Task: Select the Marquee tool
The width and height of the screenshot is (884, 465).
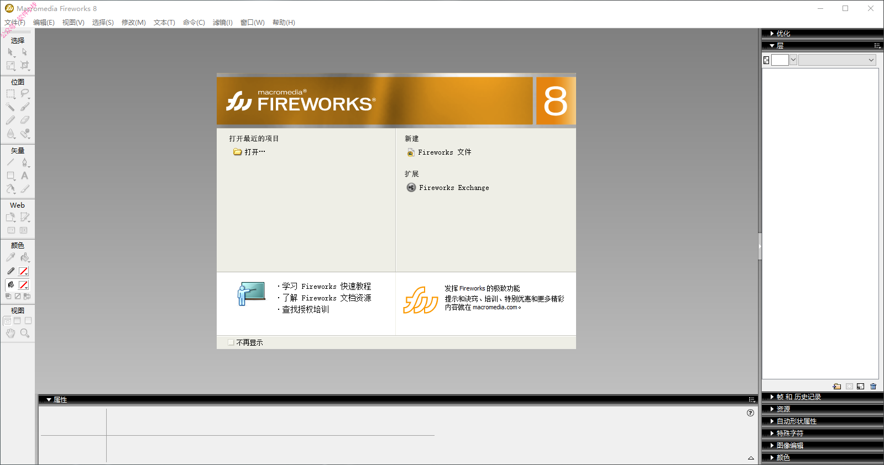Action: 11,93
